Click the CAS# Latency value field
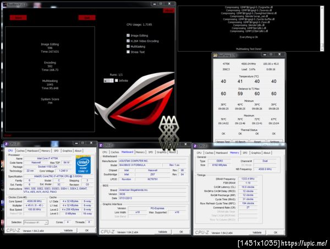The width and height of the screenshot is (330, 249). pyautogui.click(x=248, y=187)
